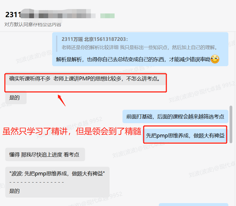Click sender name '2311万瑶 北京15613187203'
The image size is (236, 206).
click(x=95, y=39)
